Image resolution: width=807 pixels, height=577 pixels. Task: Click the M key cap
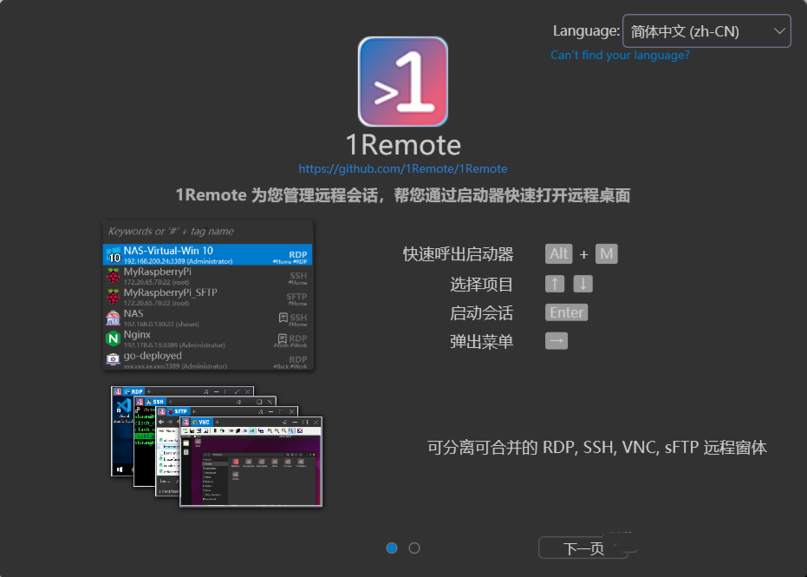pyautogui.click(x=606, y=253)
